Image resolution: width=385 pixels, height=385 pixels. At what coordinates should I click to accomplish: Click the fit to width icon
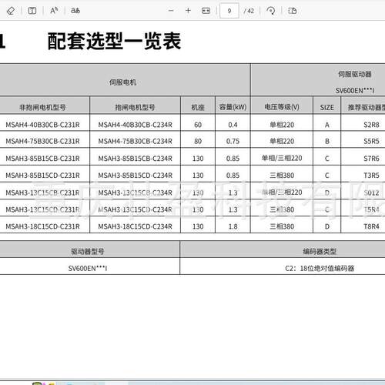click(206, 11)
